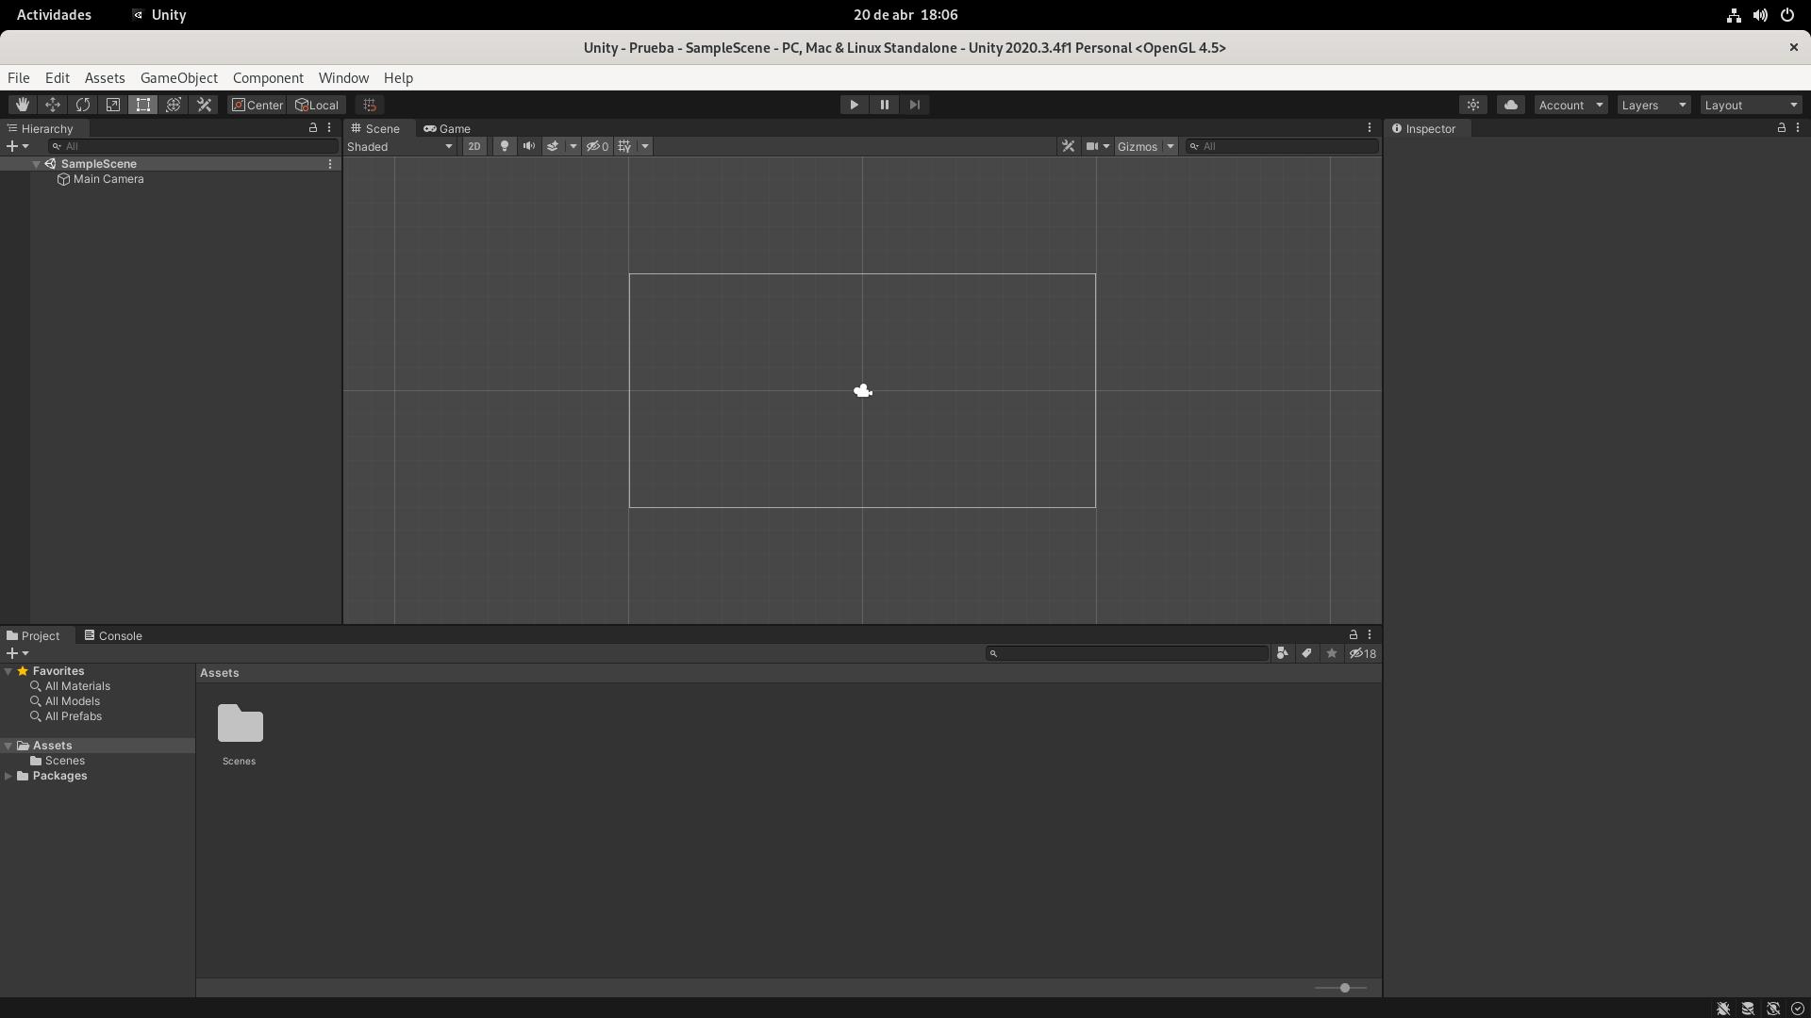Click the Scene view search field

pyautogui.click(x=1281, y=146)
